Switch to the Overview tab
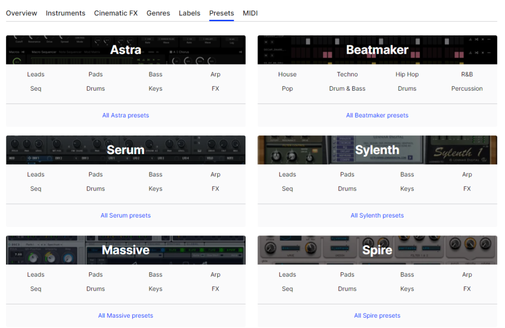This screenshot has height=328, width=505. click(21, 13)
